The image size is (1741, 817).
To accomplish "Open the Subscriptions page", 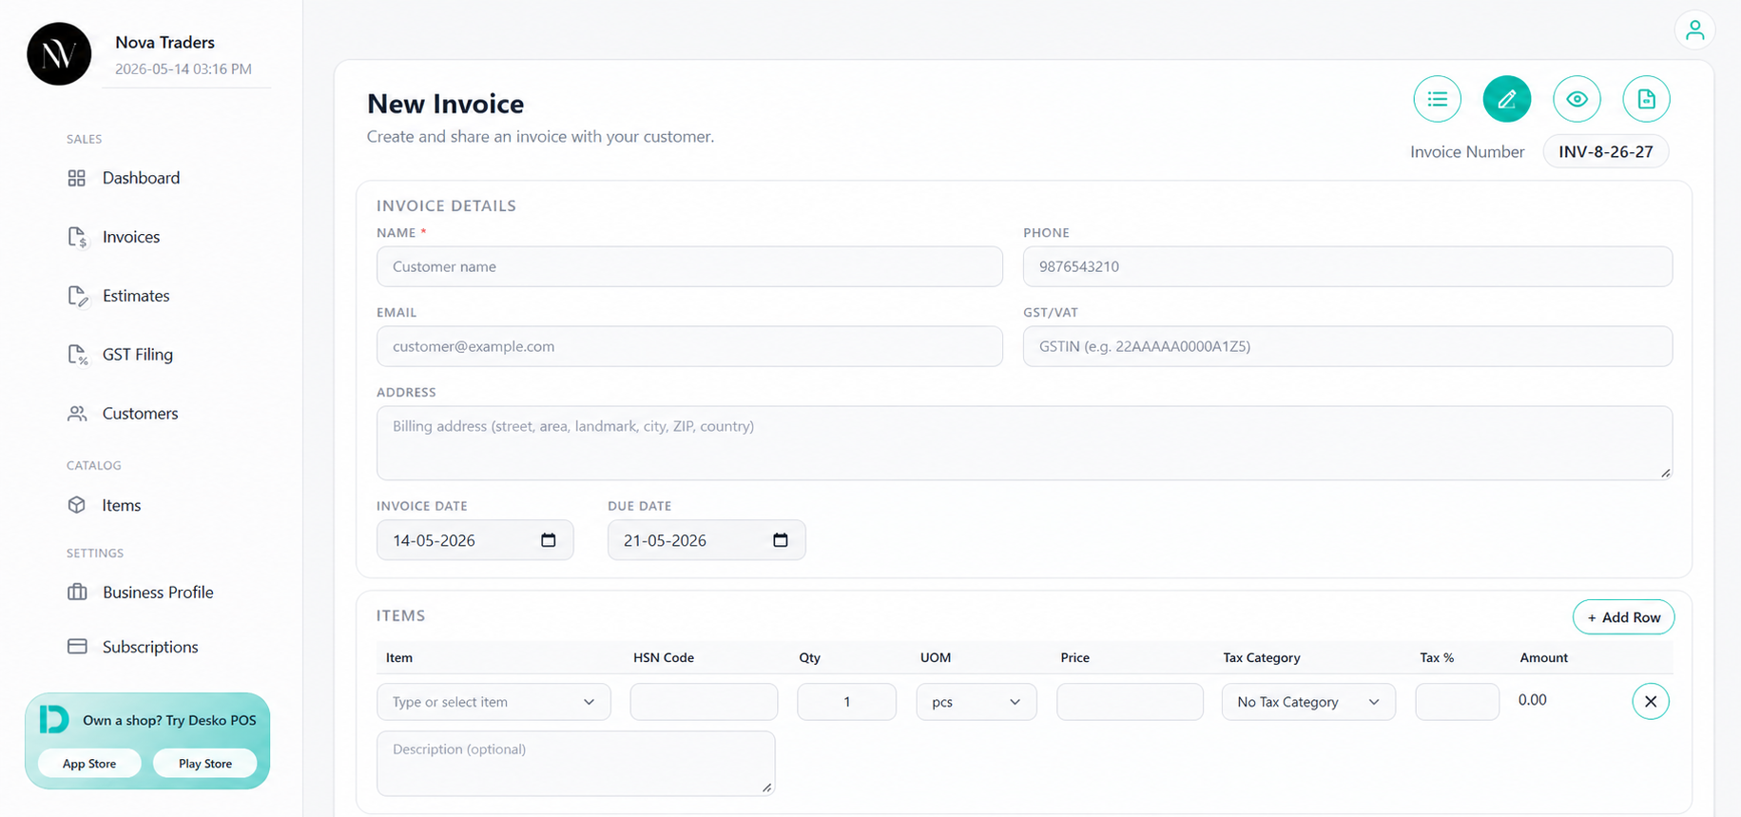I will (150, 647).
